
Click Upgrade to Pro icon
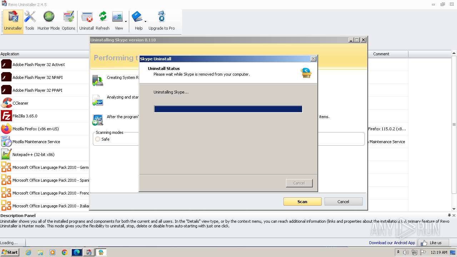coord(162,21)
